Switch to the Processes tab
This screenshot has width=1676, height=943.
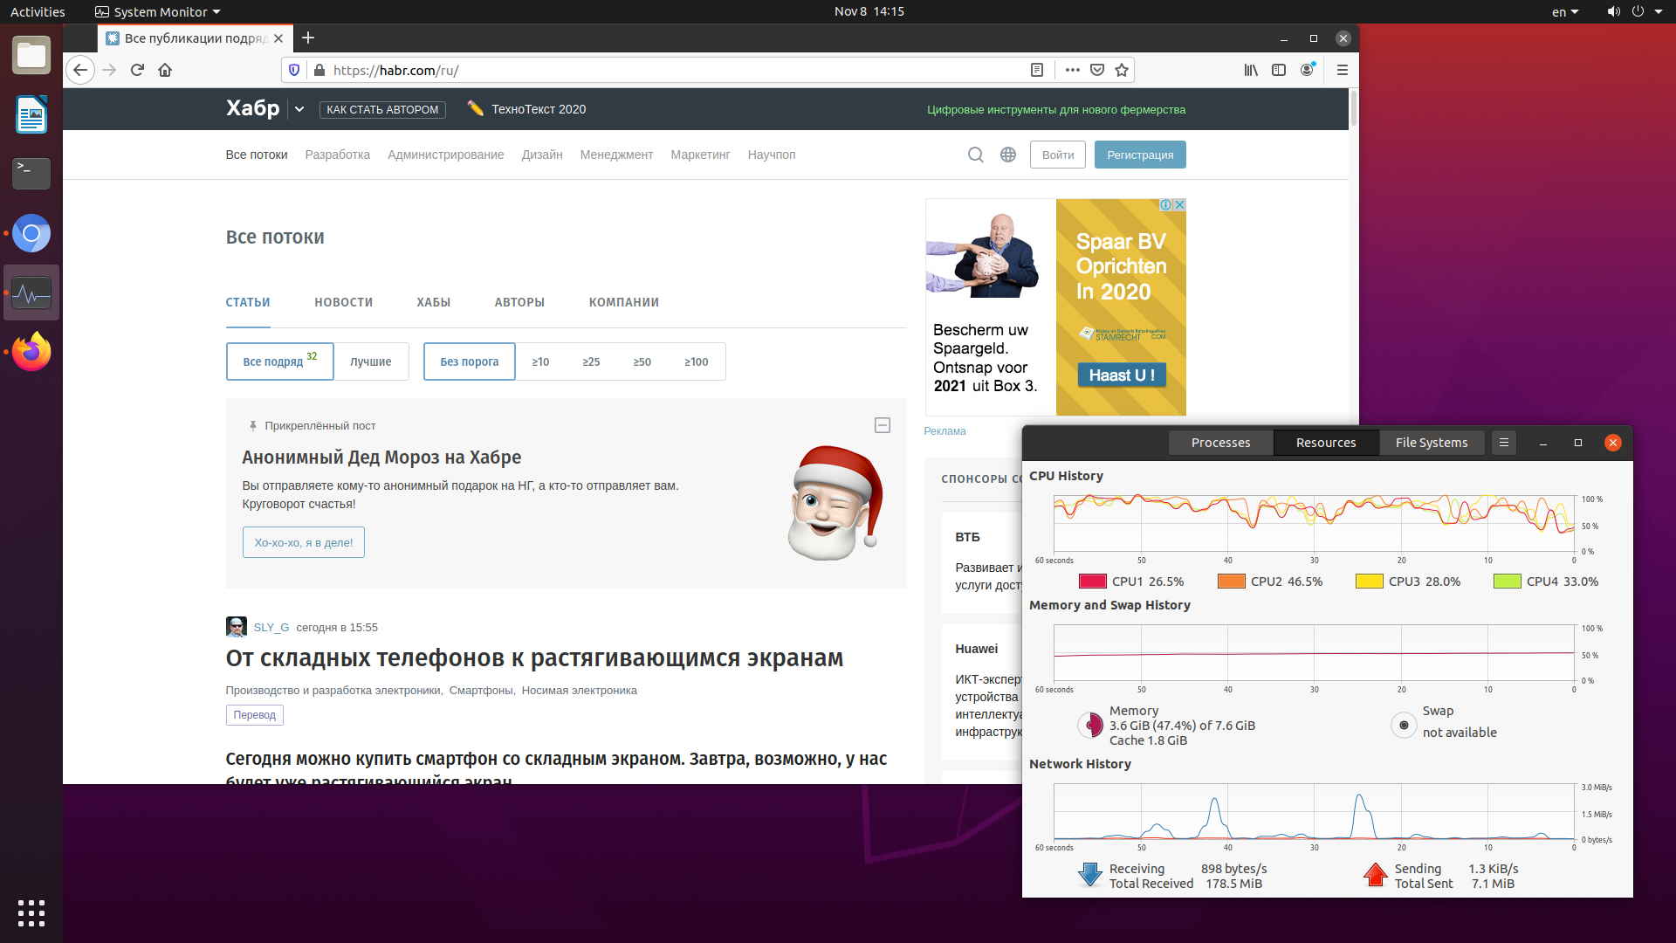pyautogui.click(x=1220, y=443)
